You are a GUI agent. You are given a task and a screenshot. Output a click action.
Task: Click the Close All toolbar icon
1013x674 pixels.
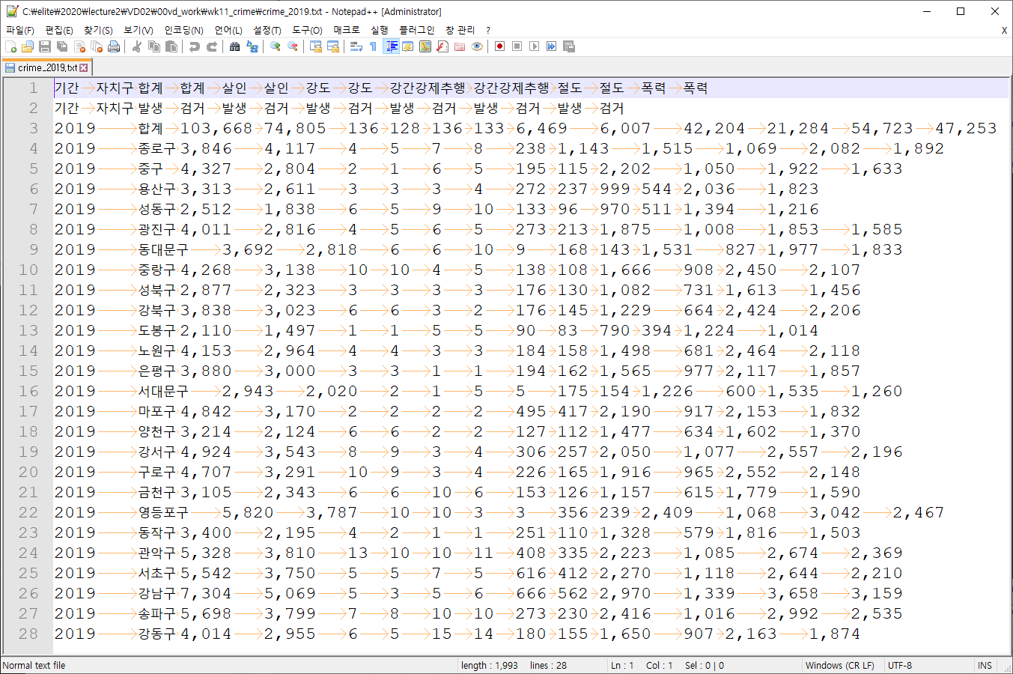(x=97, y=46)
